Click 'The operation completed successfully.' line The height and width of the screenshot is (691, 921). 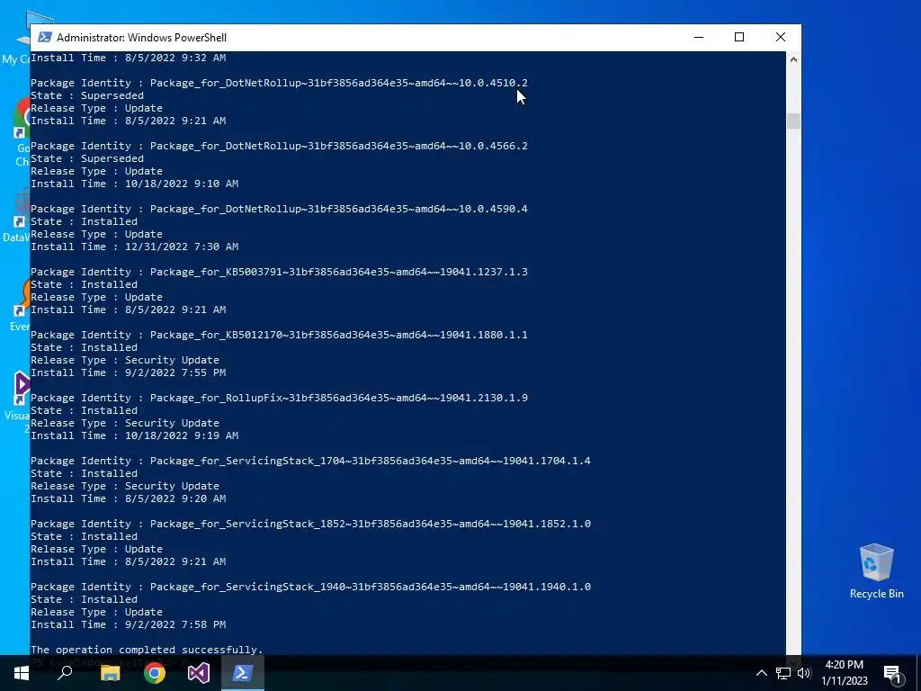(147, 650)
